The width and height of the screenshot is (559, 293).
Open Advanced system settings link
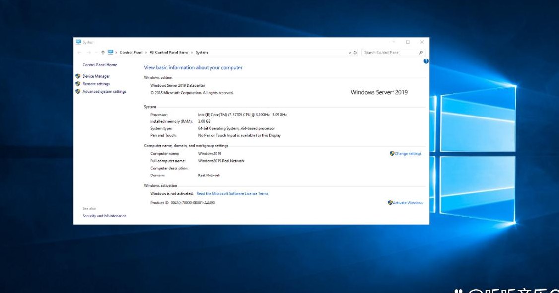pyautogui.click(x=104, y=92)
